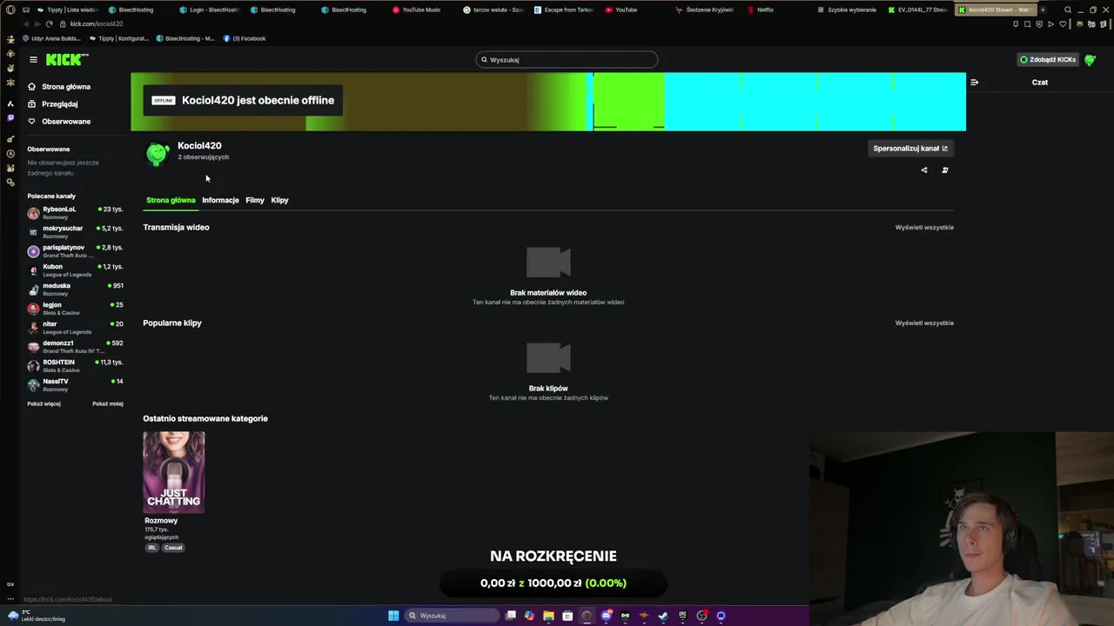This screenshot has width=1114, height=626.
Task: Open demonzz1 recommended channel
Action: [x=75, y=347]
